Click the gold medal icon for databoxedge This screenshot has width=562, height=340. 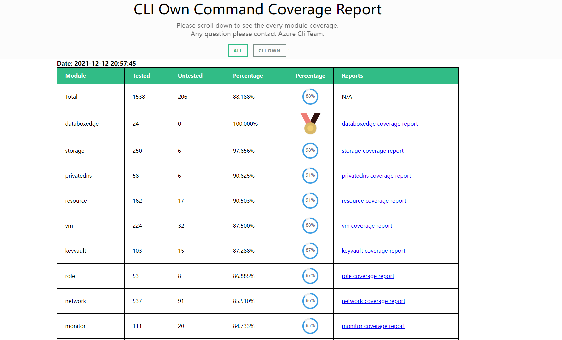tap(310, 124)
